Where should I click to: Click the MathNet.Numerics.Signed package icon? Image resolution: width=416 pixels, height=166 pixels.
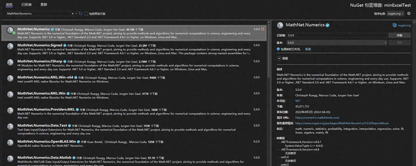(x=10, y=46)
